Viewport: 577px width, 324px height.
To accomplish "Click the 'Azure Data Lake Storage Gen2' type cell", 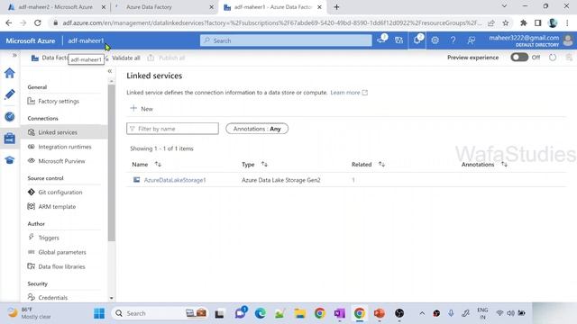I will point(281,180).
